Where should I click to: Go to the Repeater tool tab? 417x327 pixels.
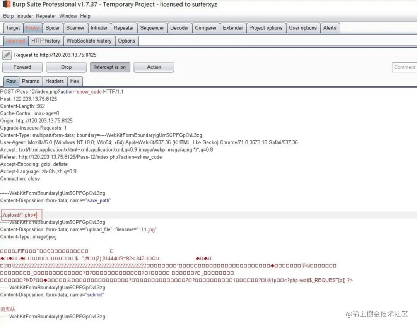click(124, 28)
